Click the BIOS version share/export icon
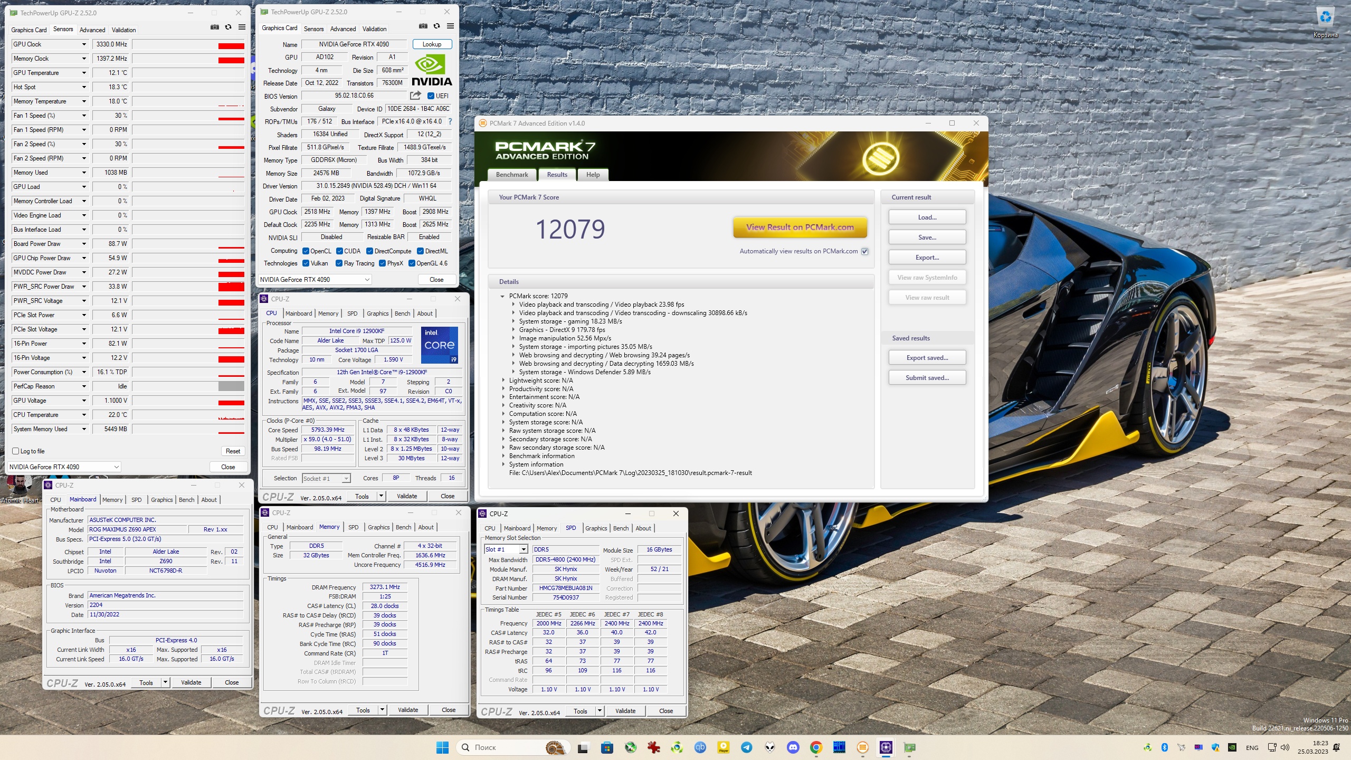Image resolution: width=1351 pixels, height=760 pixels. 416,96
